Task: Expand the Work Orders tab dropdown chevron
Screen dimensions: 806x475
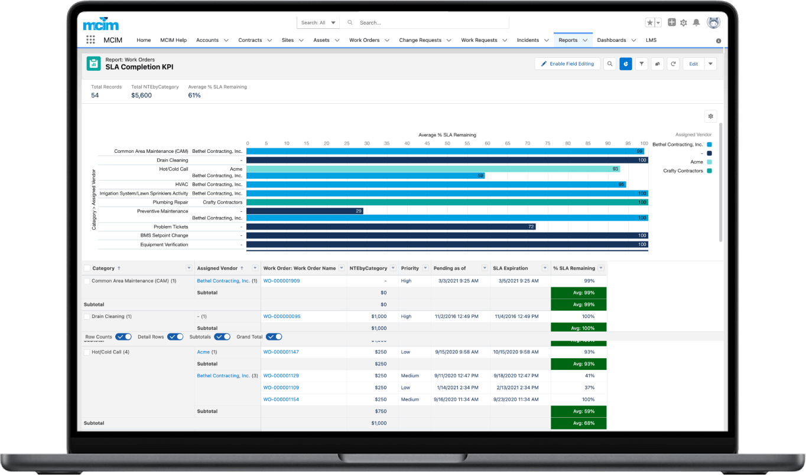Action: 387,40
